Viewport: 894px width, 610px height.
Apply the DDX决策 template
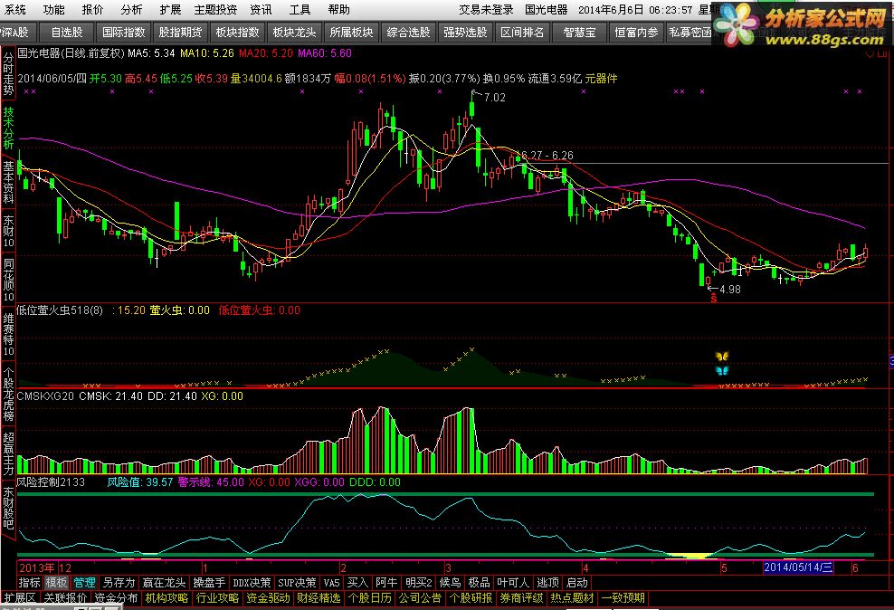tap(252, 583)
